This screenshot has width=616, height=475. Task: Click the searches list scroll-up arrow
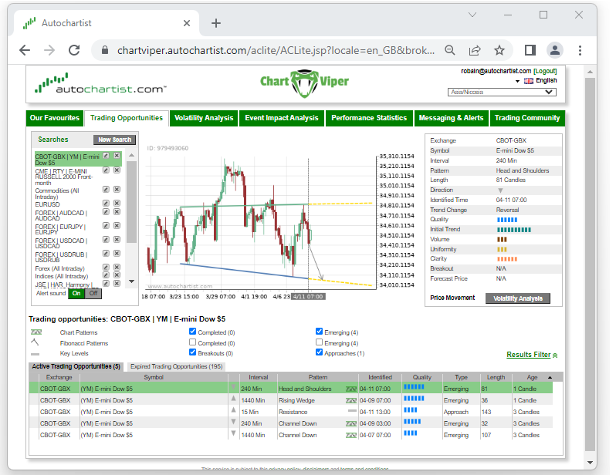click(x=131, y=156)
